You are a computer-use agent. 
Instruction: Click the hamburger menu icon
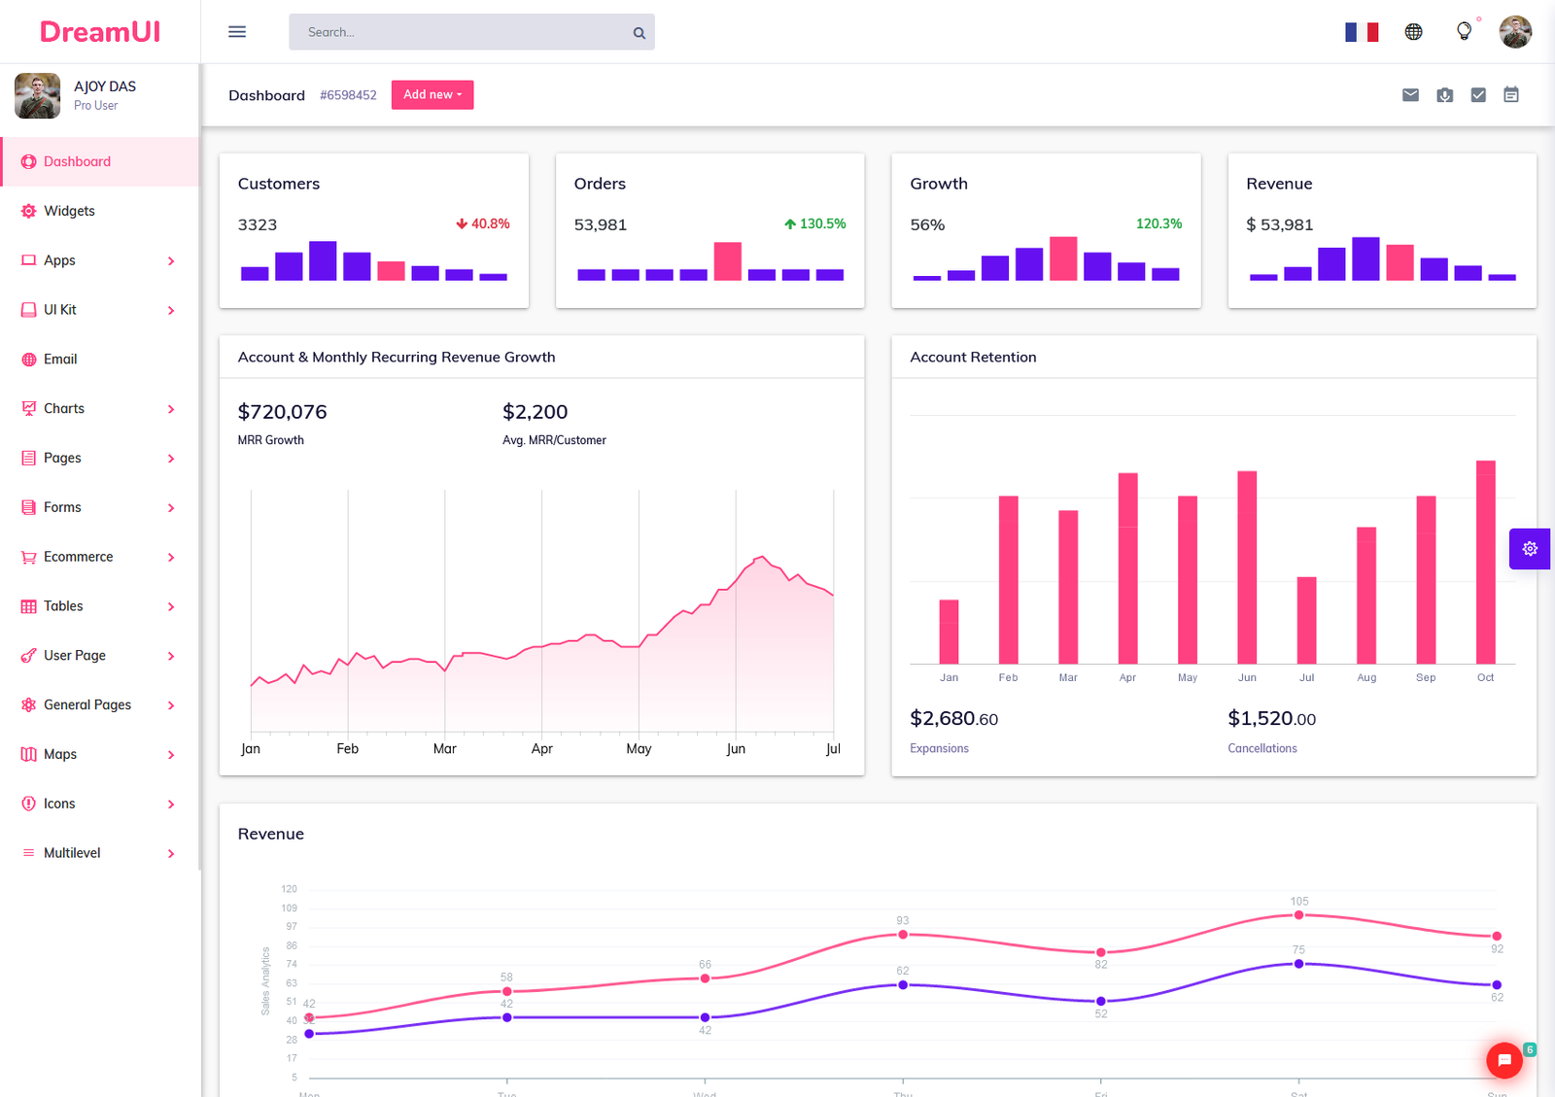click(x=237, y=32)
